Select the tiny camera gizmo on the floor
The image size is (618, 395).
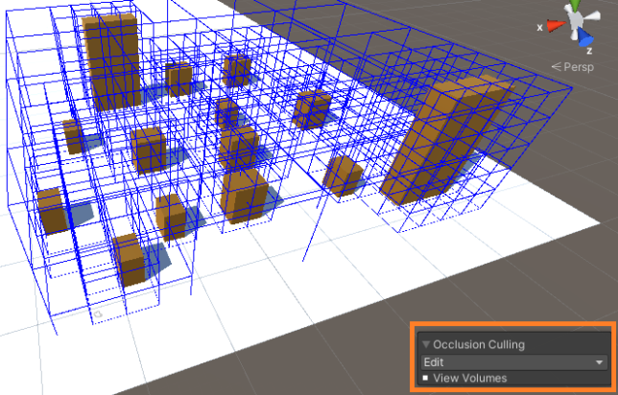tap(96, 314)
